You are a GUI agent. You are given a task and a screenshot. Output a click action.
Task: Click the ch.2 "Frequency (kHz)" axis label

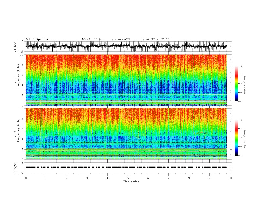[x=19, y=130]
